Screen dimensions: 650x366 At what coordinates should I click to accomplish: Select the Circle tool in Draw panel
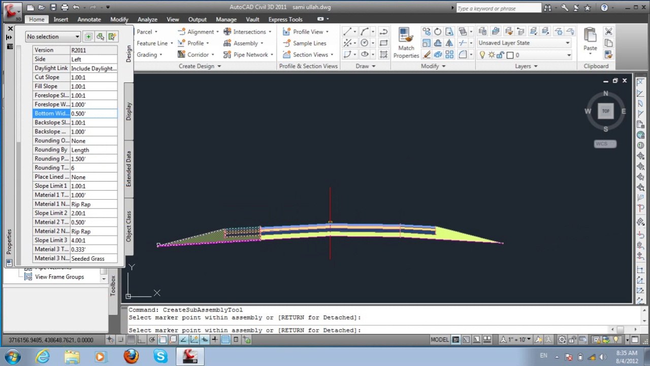pos(364,43)
